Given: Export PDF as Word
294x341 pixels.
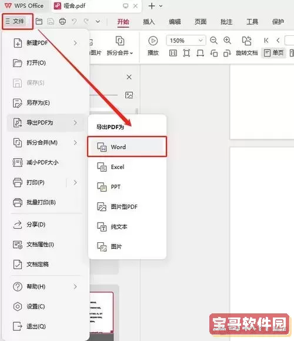Looking at the screenshot, I should click(x=127, y=147).
